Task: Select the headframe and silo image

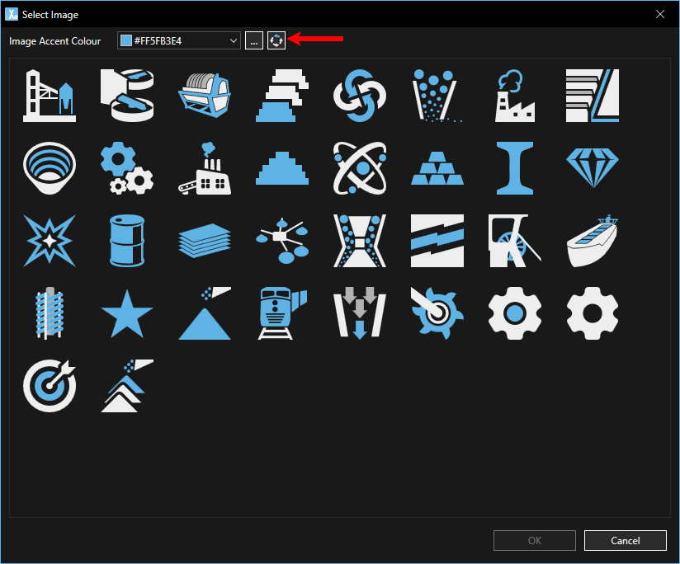Action: (50, 96)
